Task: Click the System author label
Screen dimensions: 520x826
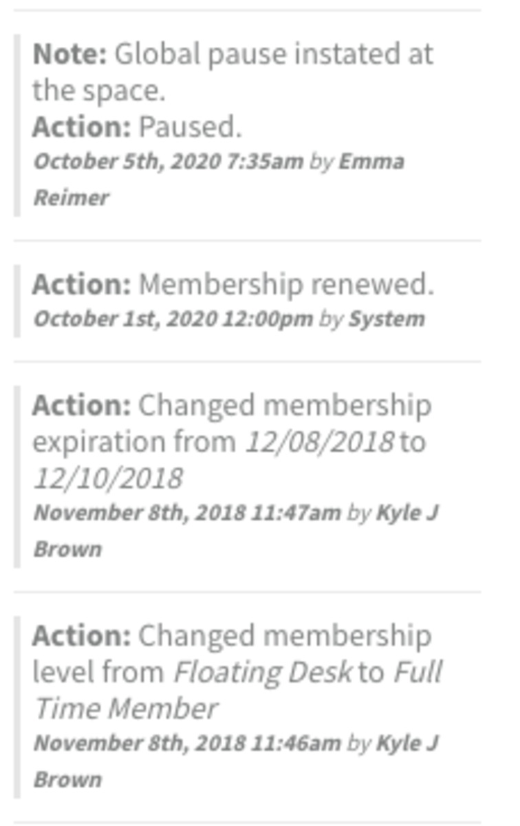Action: 387,319
